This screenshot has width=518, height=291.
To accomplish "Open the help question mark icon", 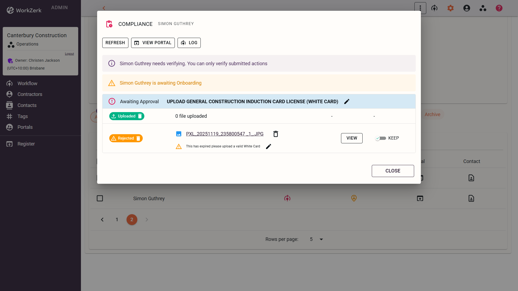I will pyautogui.click(x=499, y=8).
